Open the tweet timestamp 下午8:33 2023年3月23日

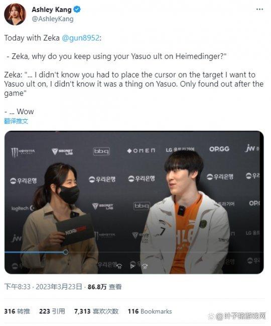click(x=43, y=287)
